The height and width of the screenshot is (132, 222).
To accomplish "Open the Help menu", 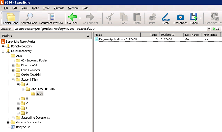I will [85, 8].
